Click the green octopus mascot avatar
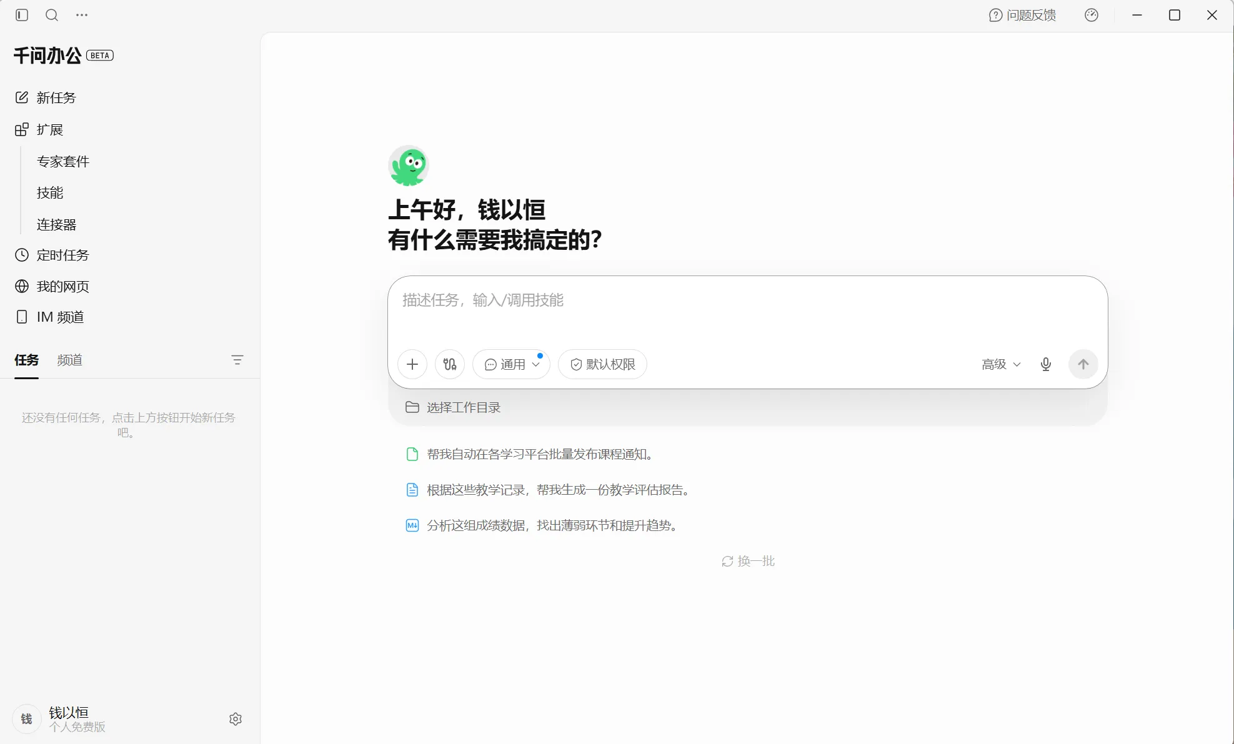 (x=409, y=166)
